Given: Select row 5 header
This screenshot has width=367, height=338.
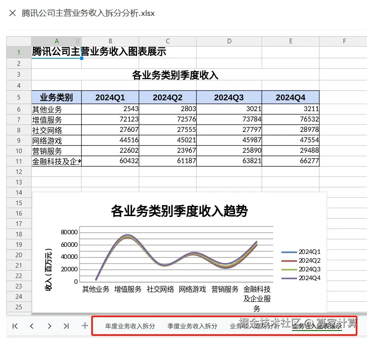Looking at the screenshot, I should point(19,97).
